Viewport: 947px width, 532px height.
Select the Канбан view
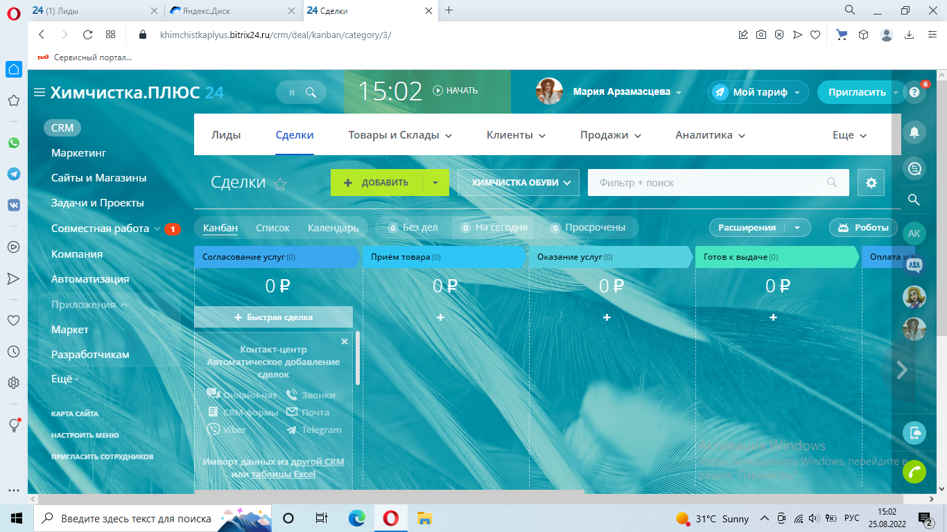220,228
